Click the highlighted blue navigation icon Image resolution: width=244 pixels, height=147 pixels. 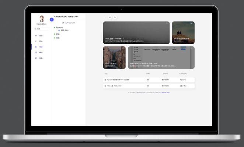tap(36, 47)
